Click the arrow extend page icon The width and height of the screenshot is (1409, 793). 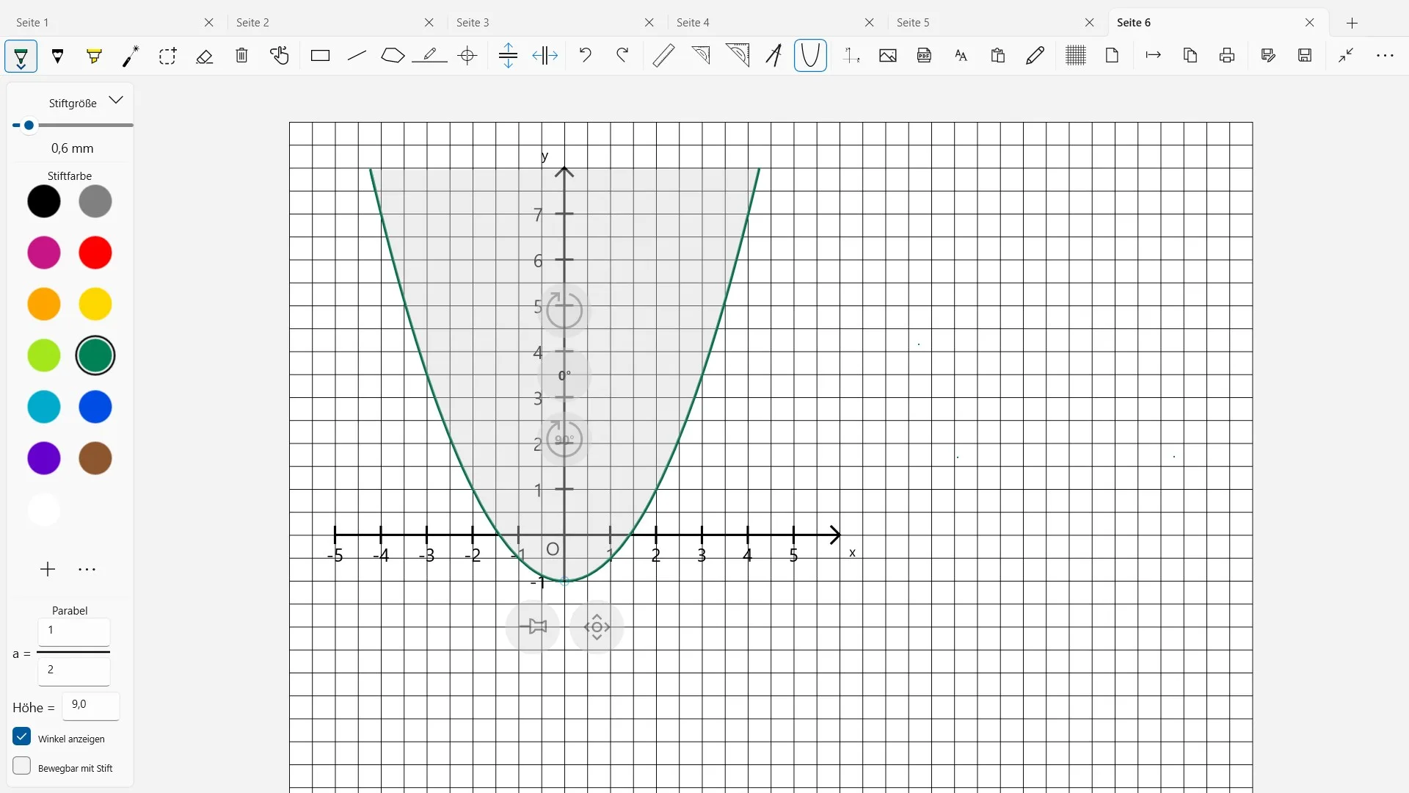(x=1154, y=56)
